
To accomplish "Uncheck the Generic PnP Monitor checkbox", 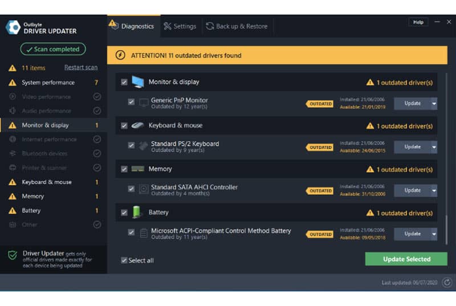I will pyautogui.click(x=131, y=101).
